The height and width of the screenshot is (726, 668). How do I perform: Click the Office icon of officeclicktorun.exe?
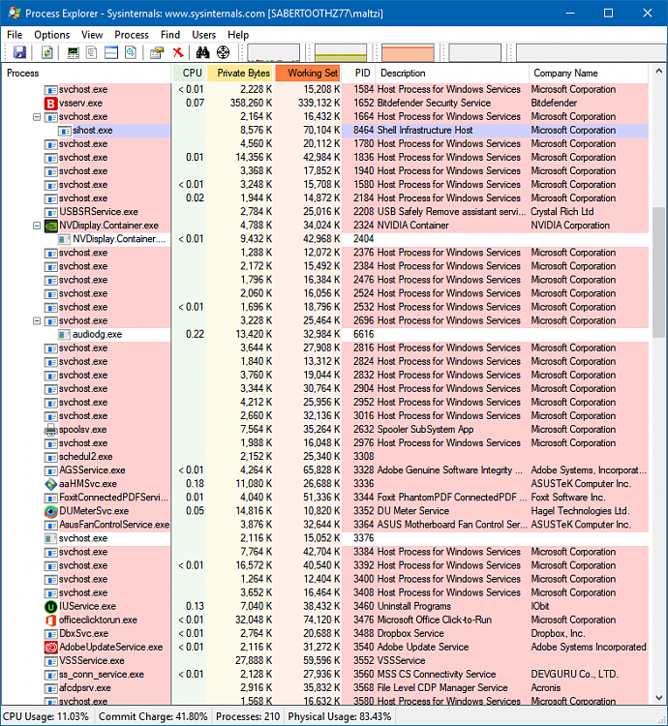coord(51,620)
